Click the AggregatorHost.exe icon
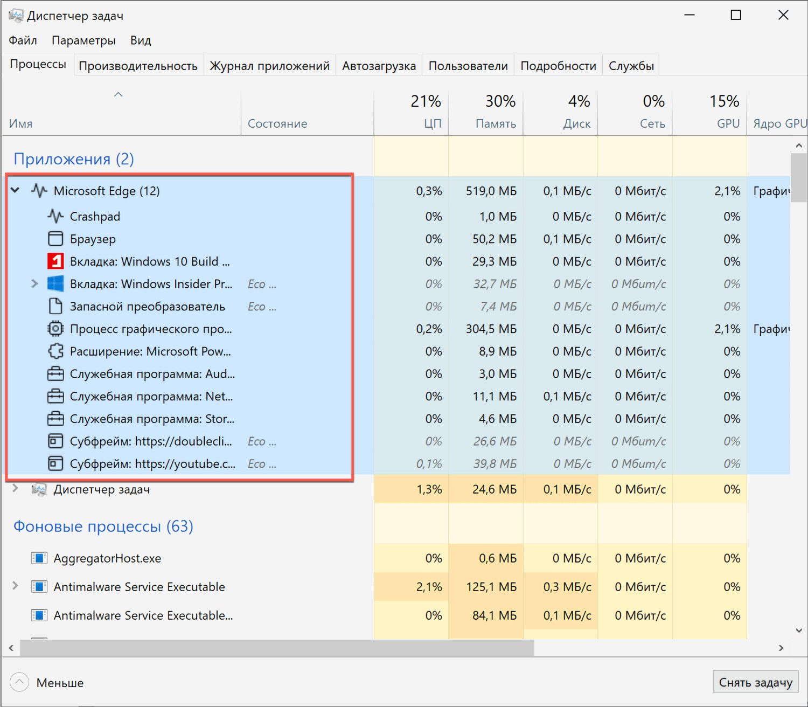The width and height of the screenshot is (808, 707). [39, 558]
